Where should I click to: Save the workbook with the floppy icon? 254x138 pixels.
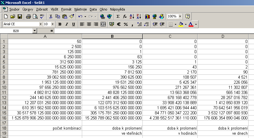pos(20,16)
